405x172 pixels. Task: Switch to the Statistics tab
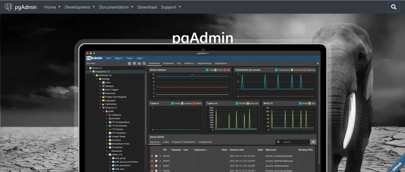point(189,63)
